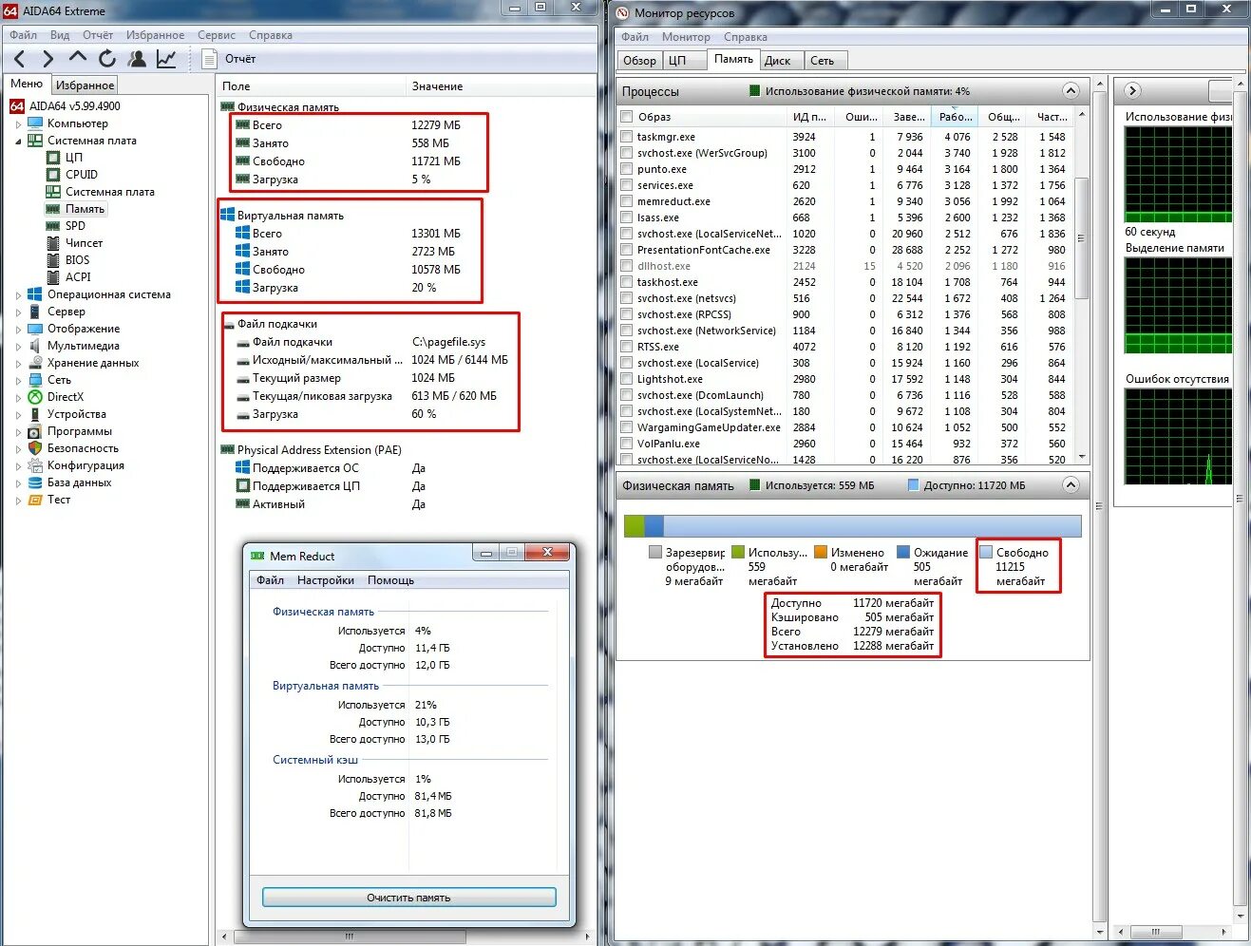Click the Изменено orange legend swatch
1251x946 pixels.
tap(821, 552)
